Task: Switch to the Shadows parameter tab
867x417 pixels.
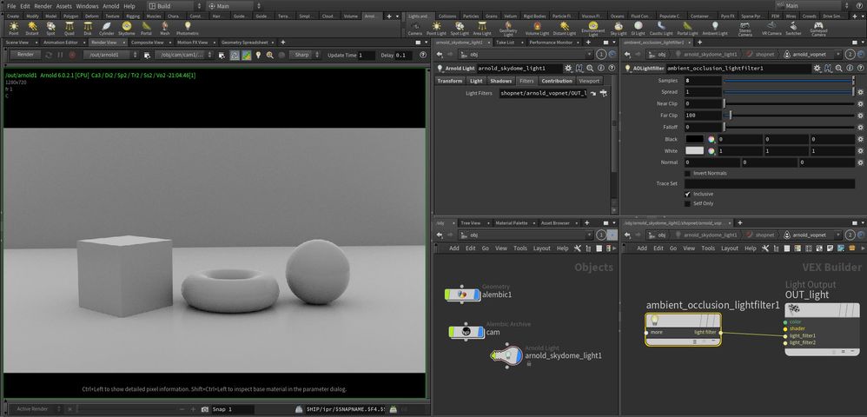Action: (x=501, y=81)
